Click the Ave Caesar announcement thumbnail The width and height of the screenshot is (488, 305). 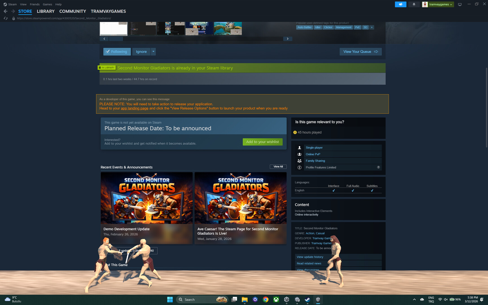[x=240, y=198]
